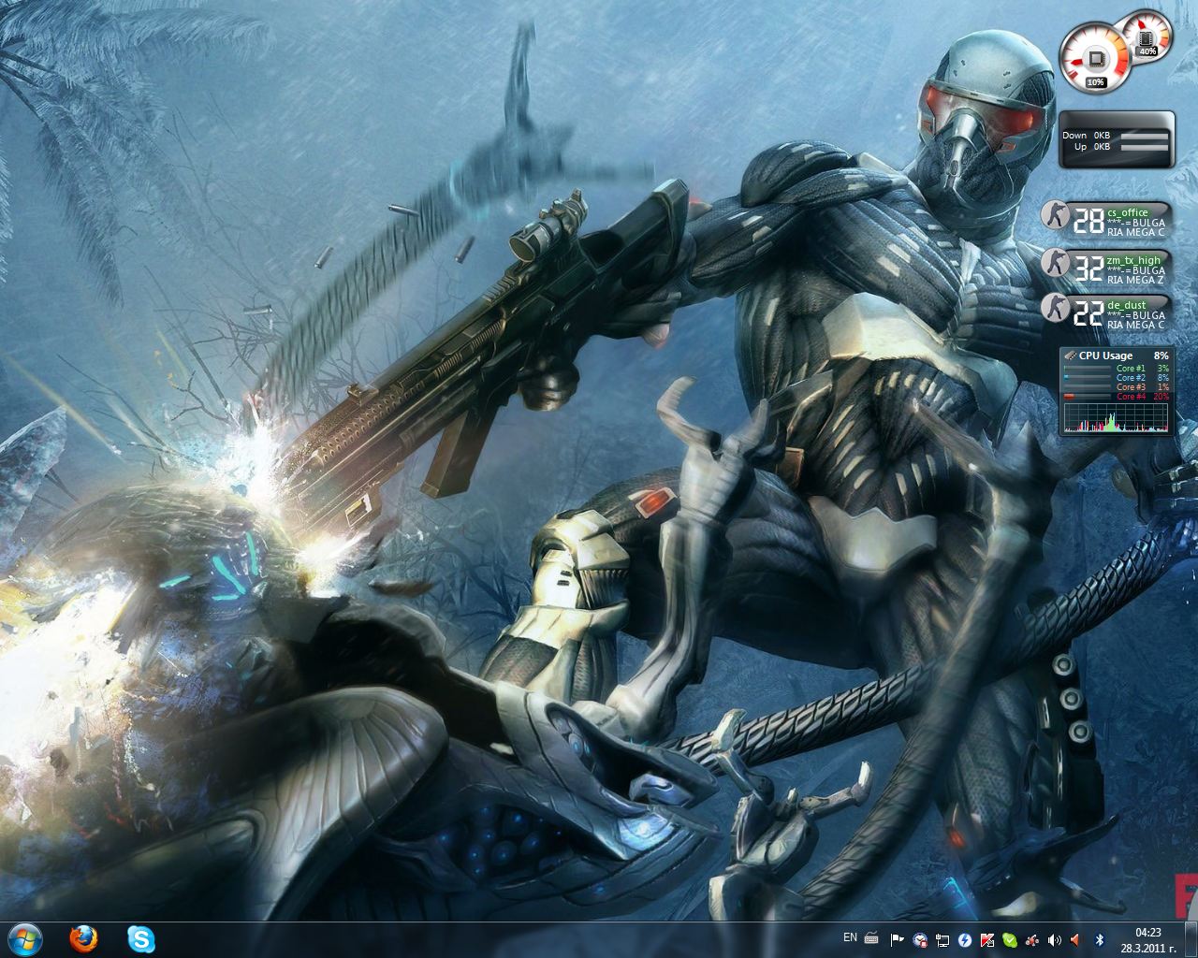Select the zm_tx_high server map name
The height and width of the screenshot is (958, 1198).
click(x=1133, y=260)
